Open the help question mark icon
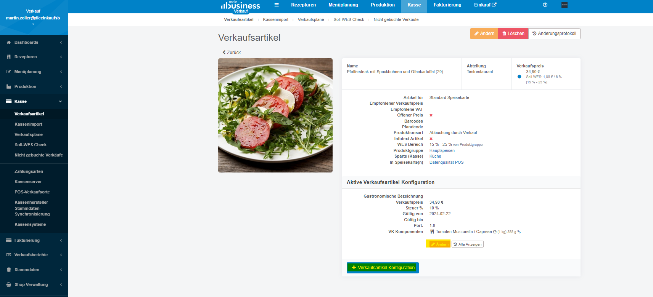 545,5
